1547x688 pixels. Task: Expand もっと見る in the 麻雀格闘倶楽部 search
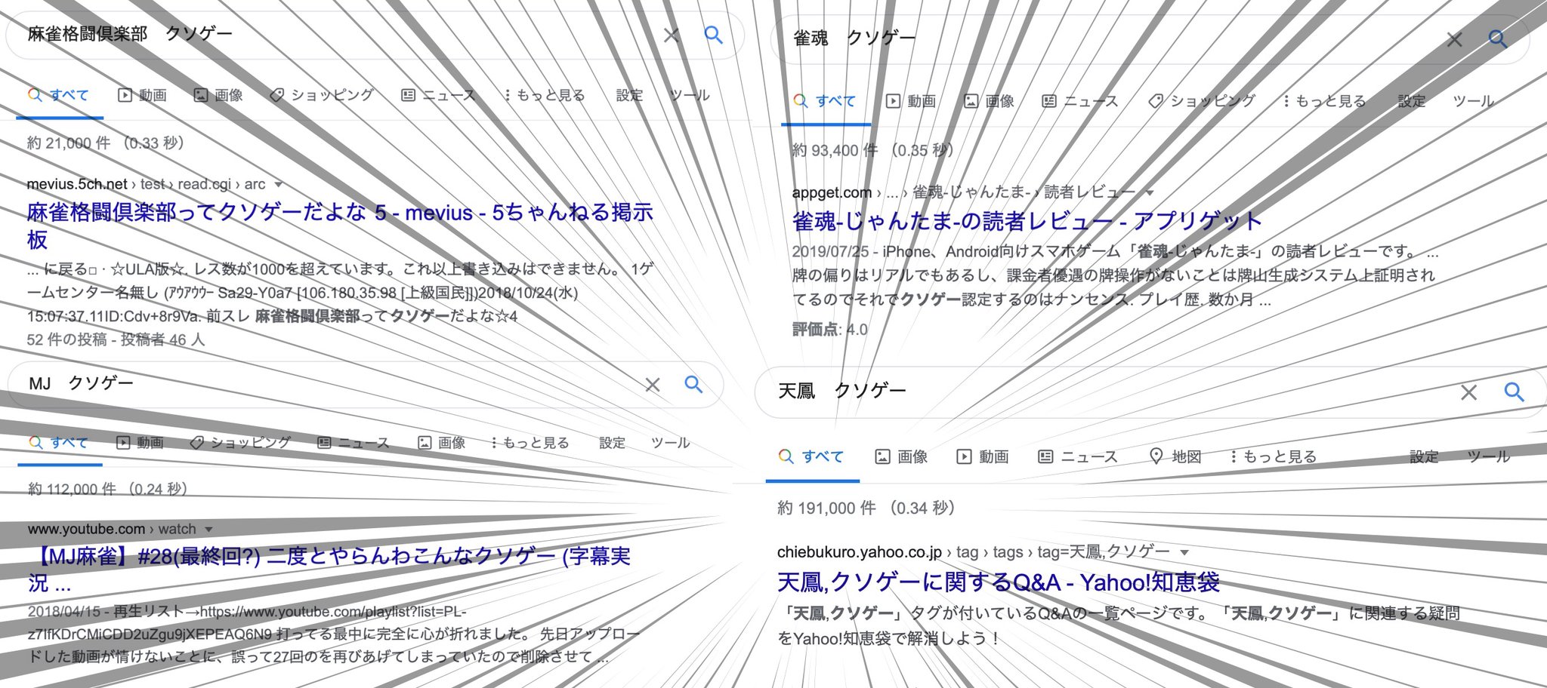[545, 95]
